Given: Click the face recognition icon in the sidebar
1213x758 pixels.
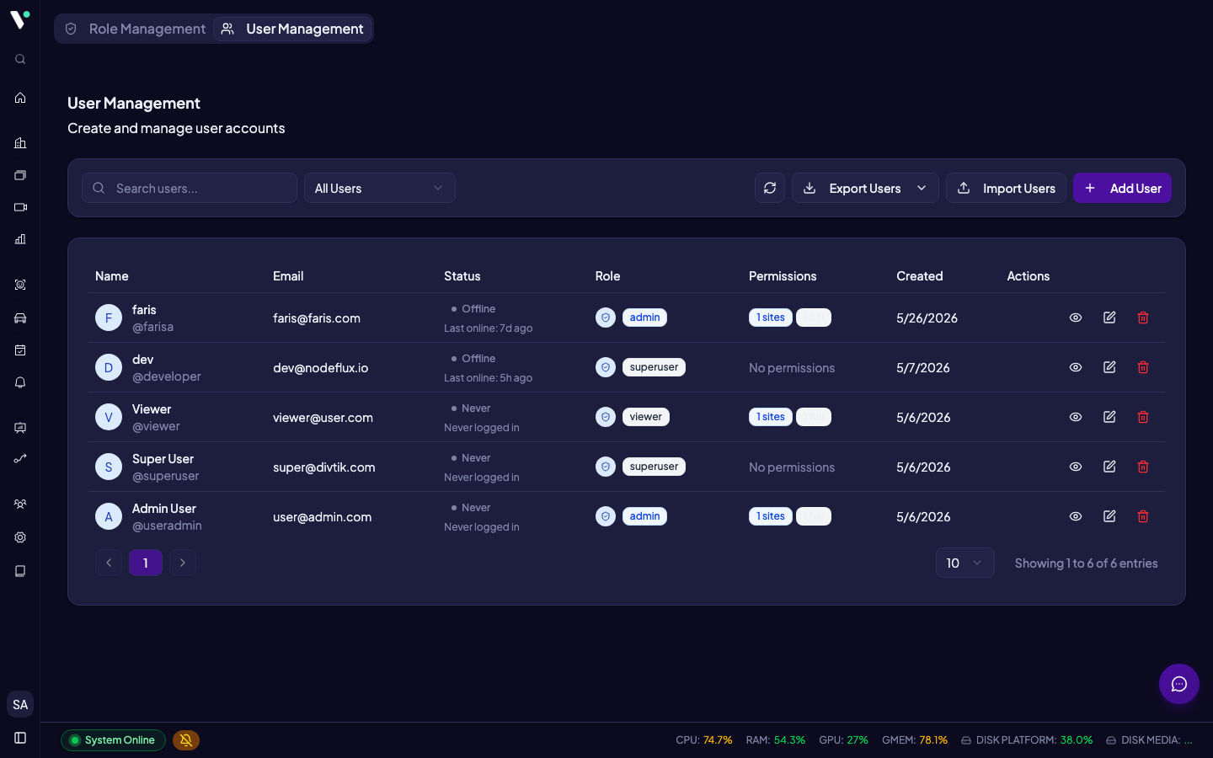Looking at the screenshot, I should coord(20,285).
